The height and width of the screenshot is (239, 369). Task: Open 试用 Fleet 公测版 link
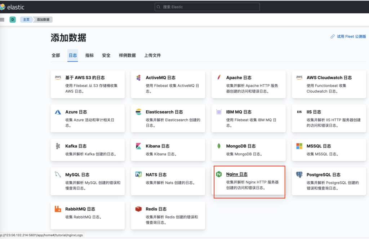coord(351,36)
